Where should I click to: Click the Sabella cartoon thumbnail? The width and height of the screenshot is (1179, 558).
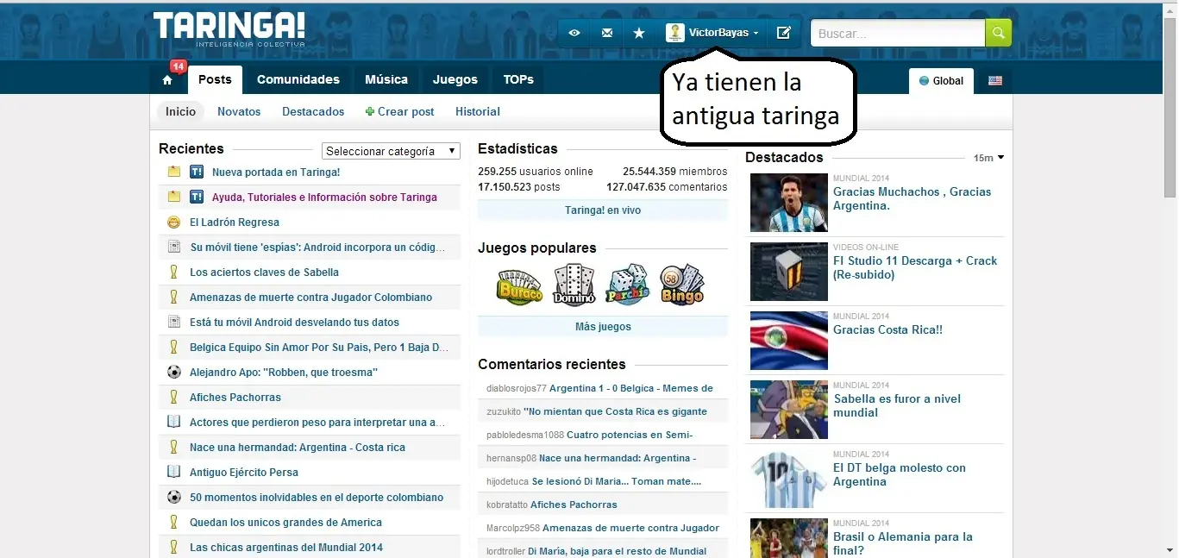pos(789,410)
